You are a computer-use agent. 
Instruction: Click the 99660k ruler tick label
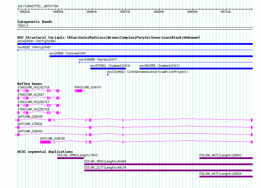92,12
